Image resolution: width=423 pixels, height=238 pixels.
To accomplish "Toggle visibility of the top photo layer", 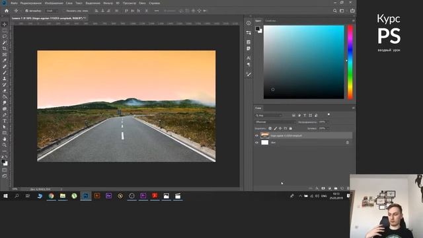I will [x=256, y=136].
